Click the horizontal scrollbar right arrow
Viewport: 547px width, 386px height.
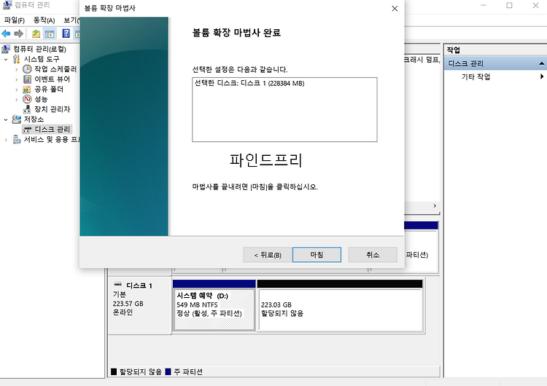435,206
